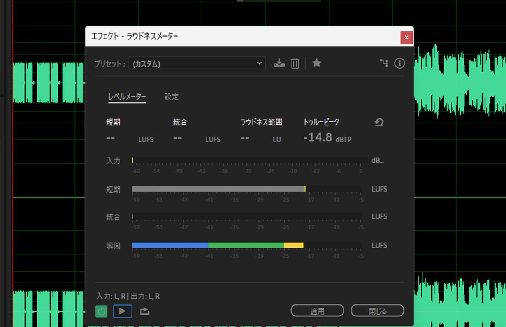
Task: Start the preview playback
Action: click(123, 311)
